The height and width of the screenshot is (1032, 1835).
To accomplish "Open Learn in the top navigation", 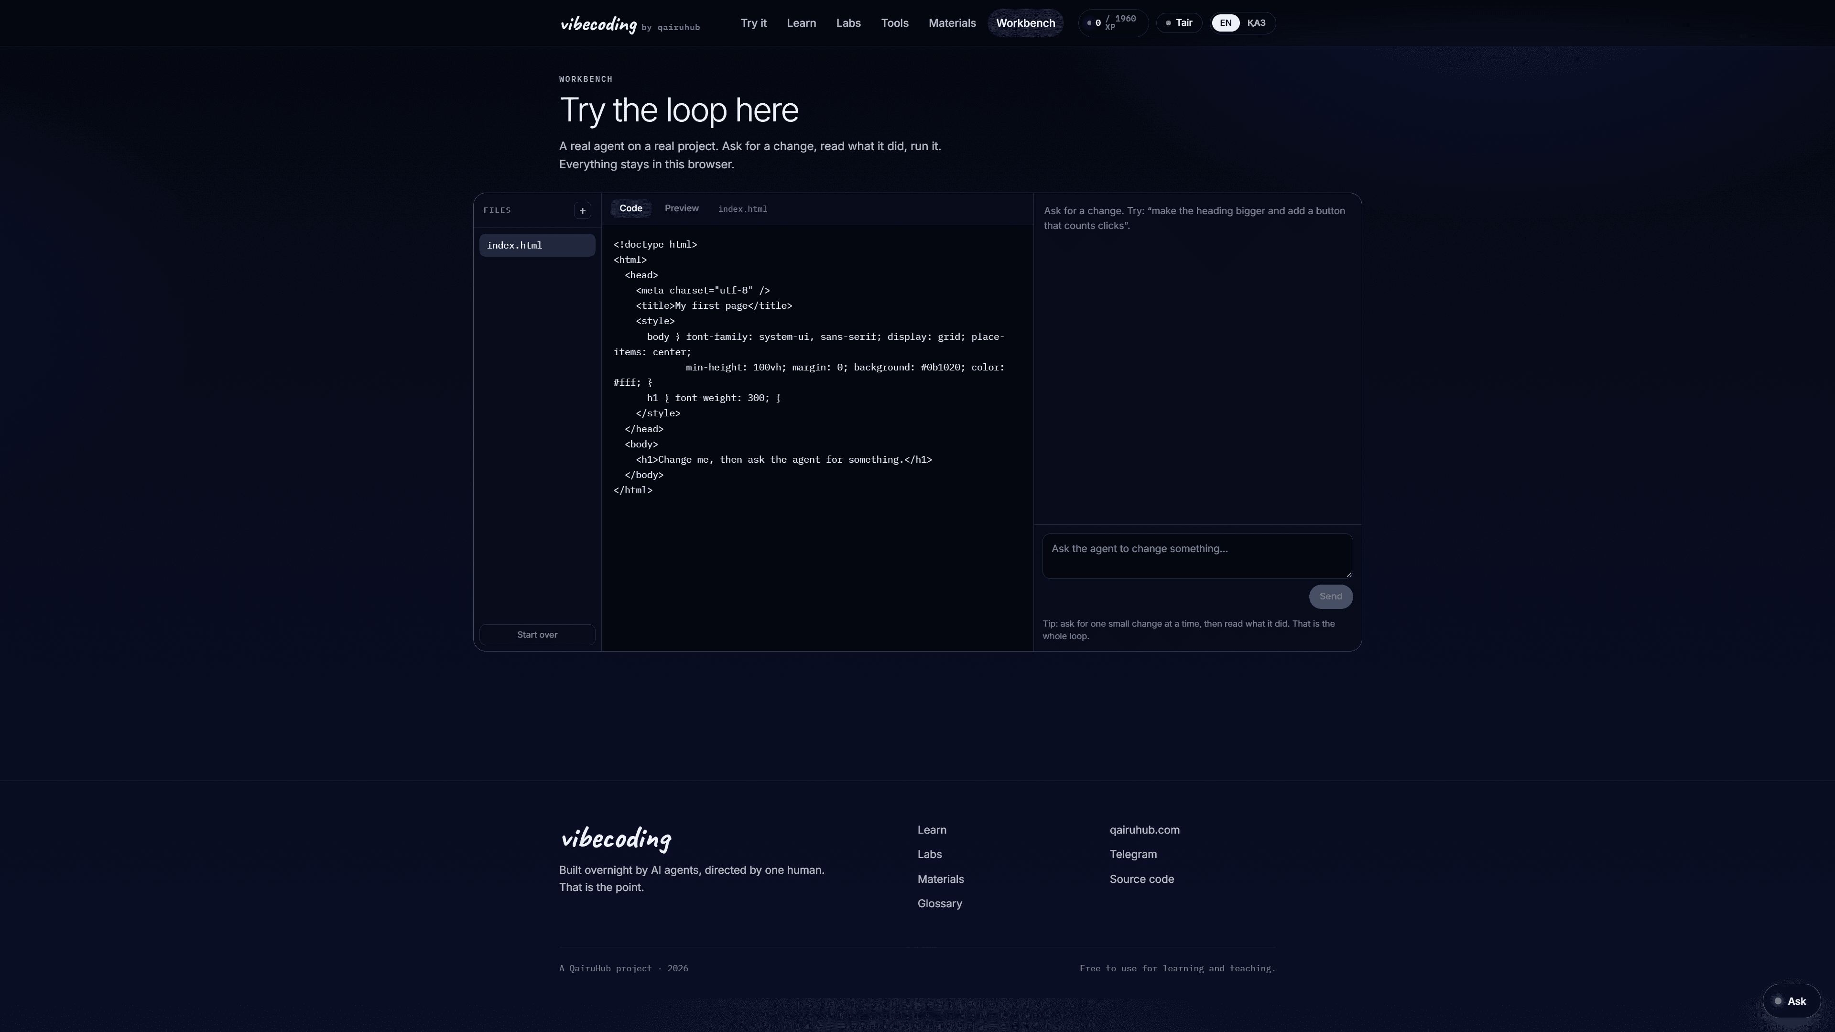I will click(801, 23).
